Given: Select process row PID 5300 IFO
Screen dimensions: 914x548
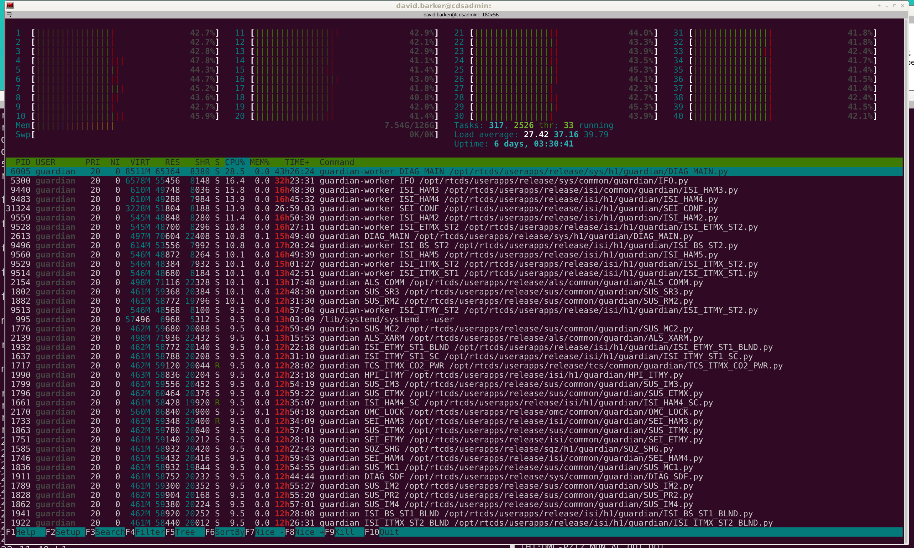Looking at the screenshot, I should pyautogui.click(x=454, y=181).
